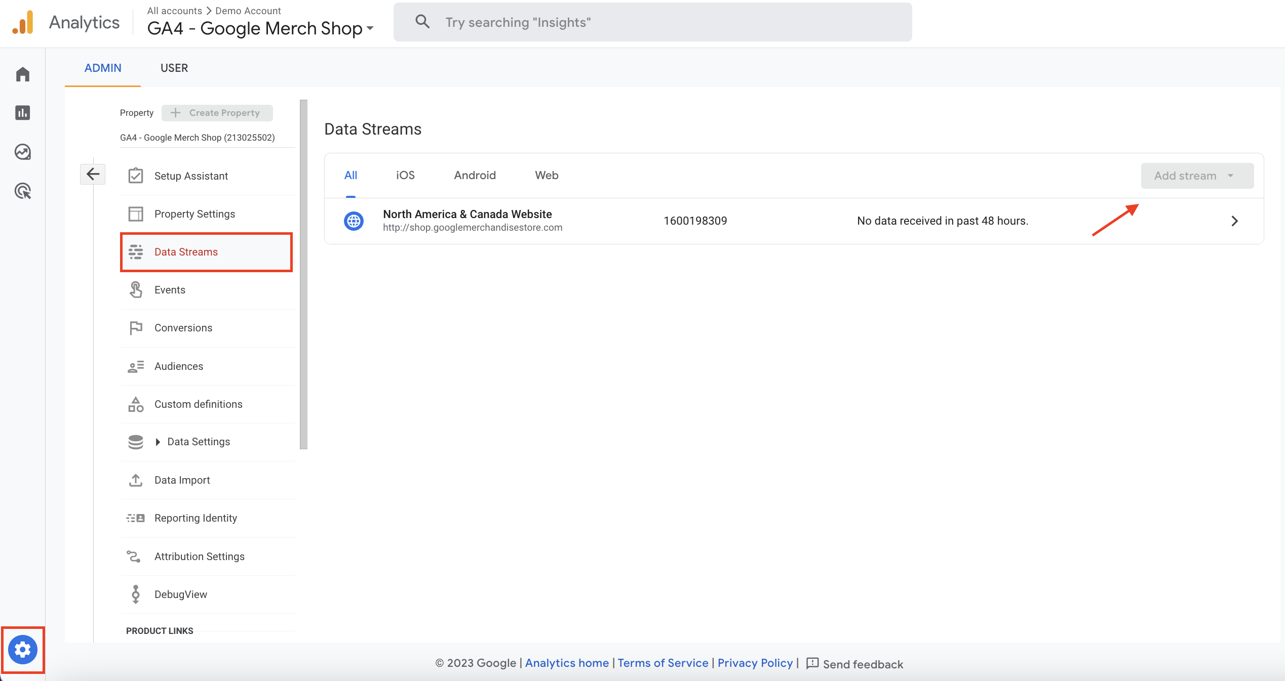Image resolution: width=1285 pixels, height=681 pixels.
Task: Click the Send feedback icon
Action: tap(812, 663)
